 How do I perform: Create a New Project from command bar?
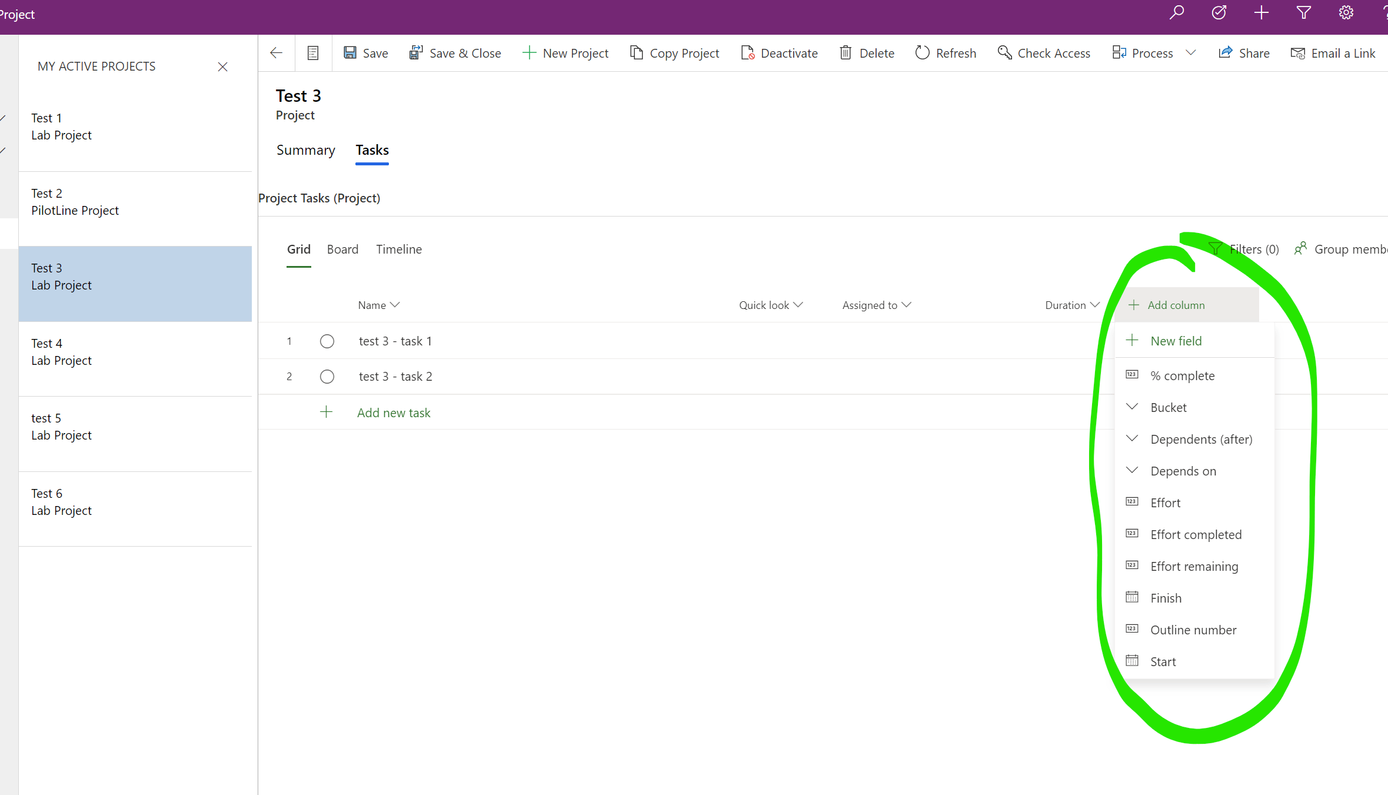565,53
